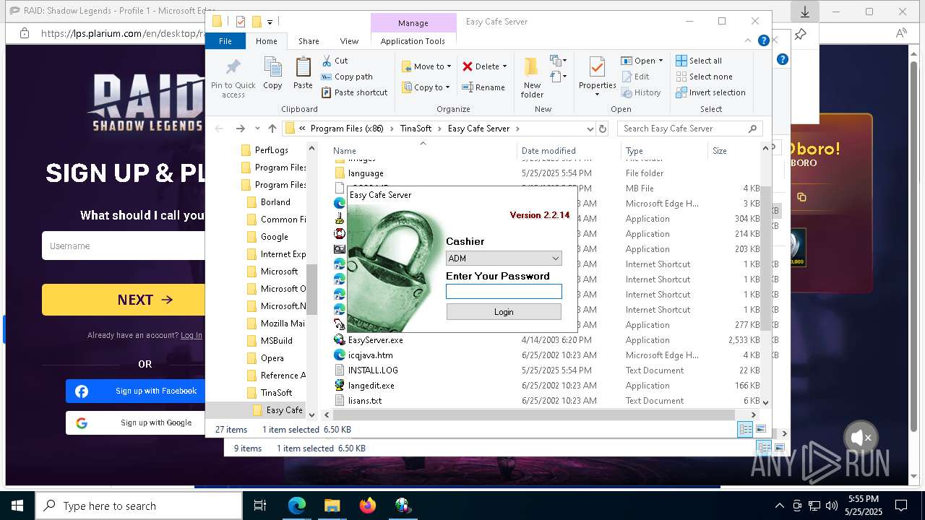Select icqjava.htm in the file list

370,355
